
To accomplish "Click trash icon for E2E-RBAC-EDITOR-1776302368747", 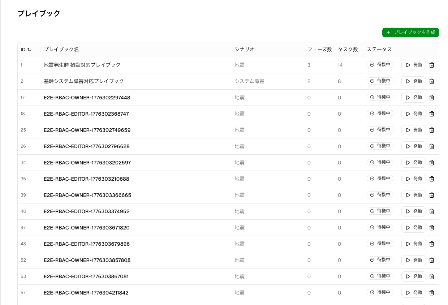I will [x=432, y=114].
